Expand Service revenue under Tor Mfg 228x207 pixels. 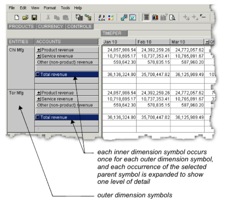(39, 99)
